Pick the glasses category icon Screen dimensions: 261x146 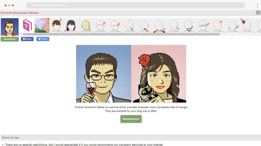click(x=203, y=25)
